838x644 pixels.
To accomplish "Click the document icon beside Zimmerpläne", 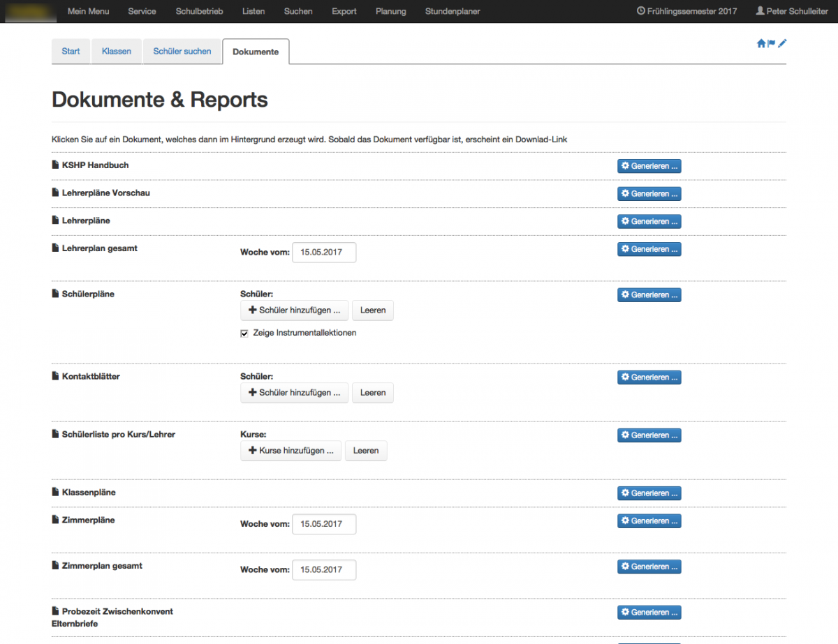I will tap(56, 521).
